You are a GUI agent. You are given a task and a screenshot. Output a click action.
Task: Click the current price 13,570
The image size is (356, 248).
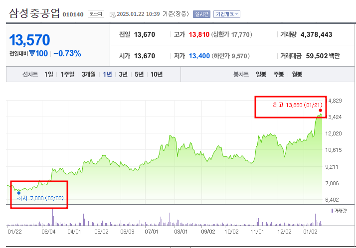tap(29, 40)
